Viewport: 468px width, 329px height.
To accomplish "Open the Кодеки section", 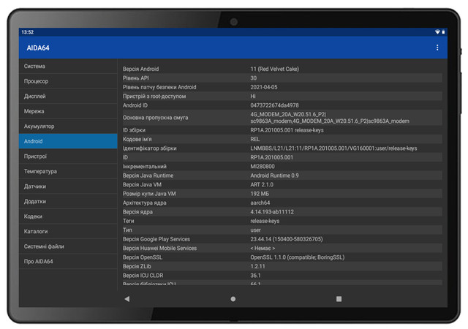I will click(68, 216).
